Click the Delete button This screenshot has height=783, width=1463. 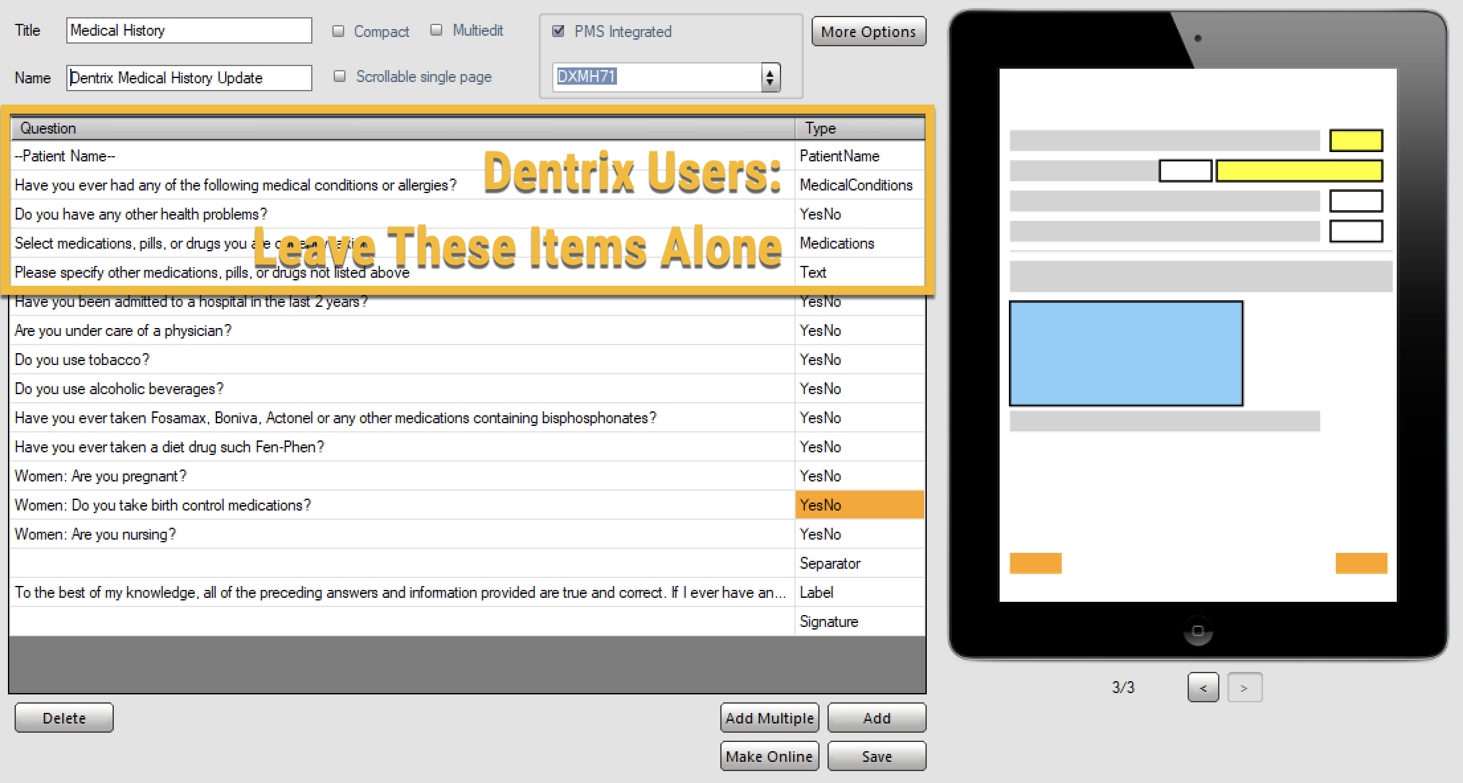coord(64,718)
